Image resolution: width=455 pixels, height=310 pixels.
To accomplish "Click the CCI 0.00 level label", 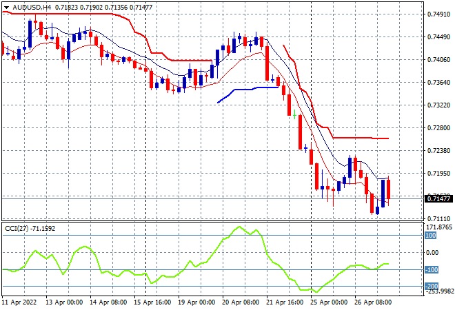I will [x=432, y=252].
